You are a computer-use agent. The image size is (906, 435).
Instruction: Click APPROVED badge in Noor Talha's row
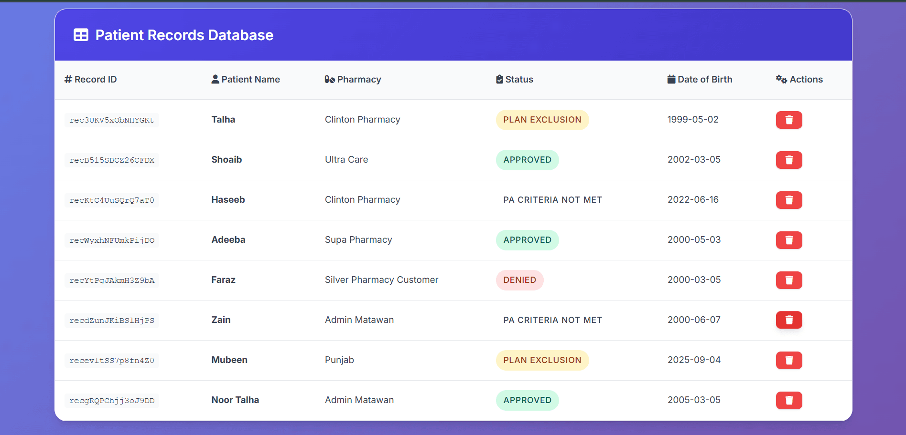pos(528,400)
